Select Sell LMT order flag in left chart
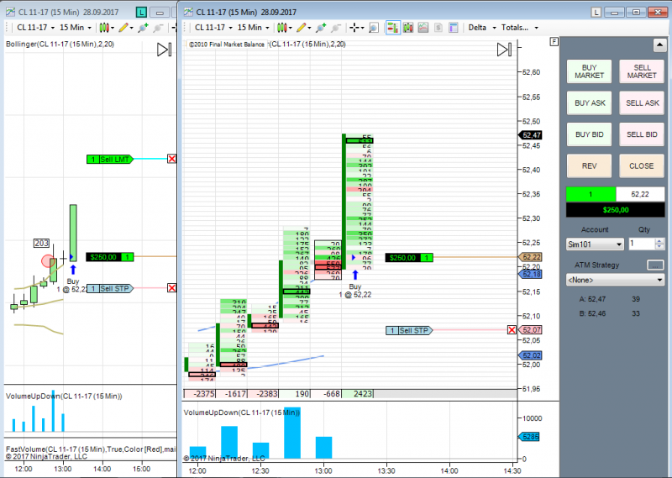672x478 pixels. 110,160
